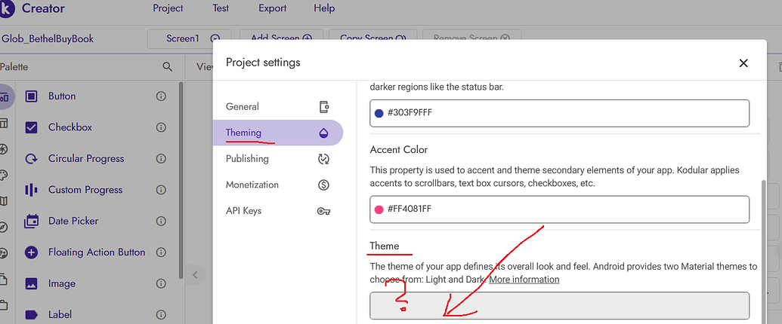Screen dimensions: 782x324
Task: Click the More information link
Action: click(x=524, y=280)
